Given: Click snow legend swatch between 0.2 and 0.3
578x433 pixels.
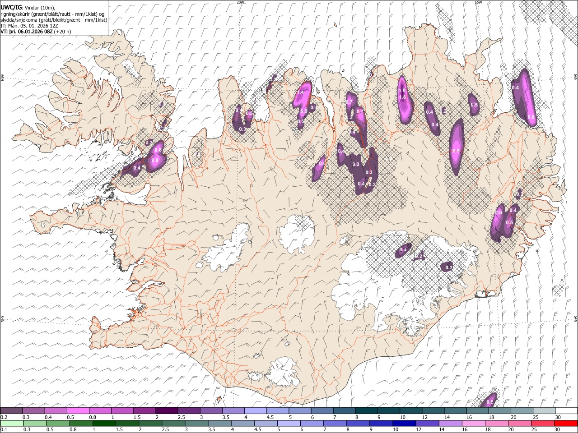Looking at the screenshot, I should click(11, 411).
